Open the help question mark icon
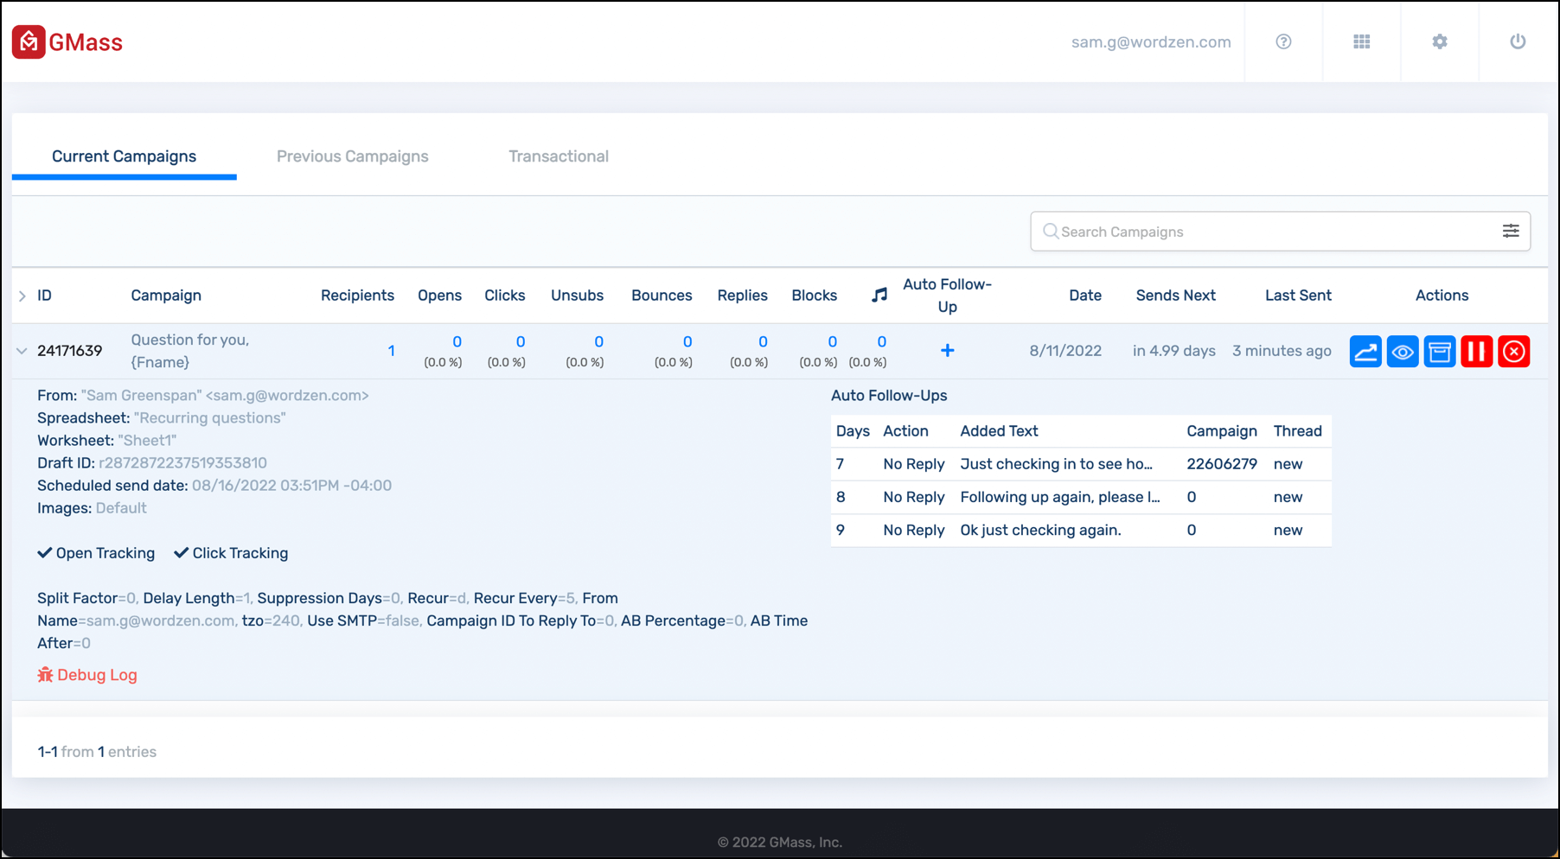Viewport: 1560px width, 859px height. click(x=1283, y=41)
